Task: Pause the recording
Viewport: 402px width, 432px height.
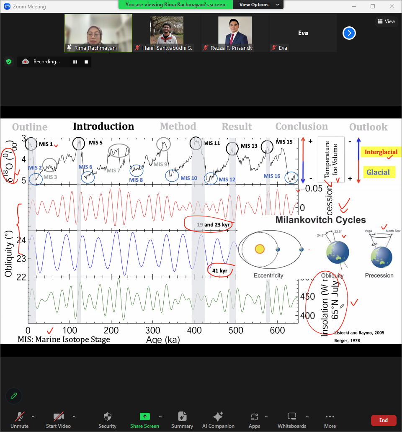Action: tap(75, 62)
